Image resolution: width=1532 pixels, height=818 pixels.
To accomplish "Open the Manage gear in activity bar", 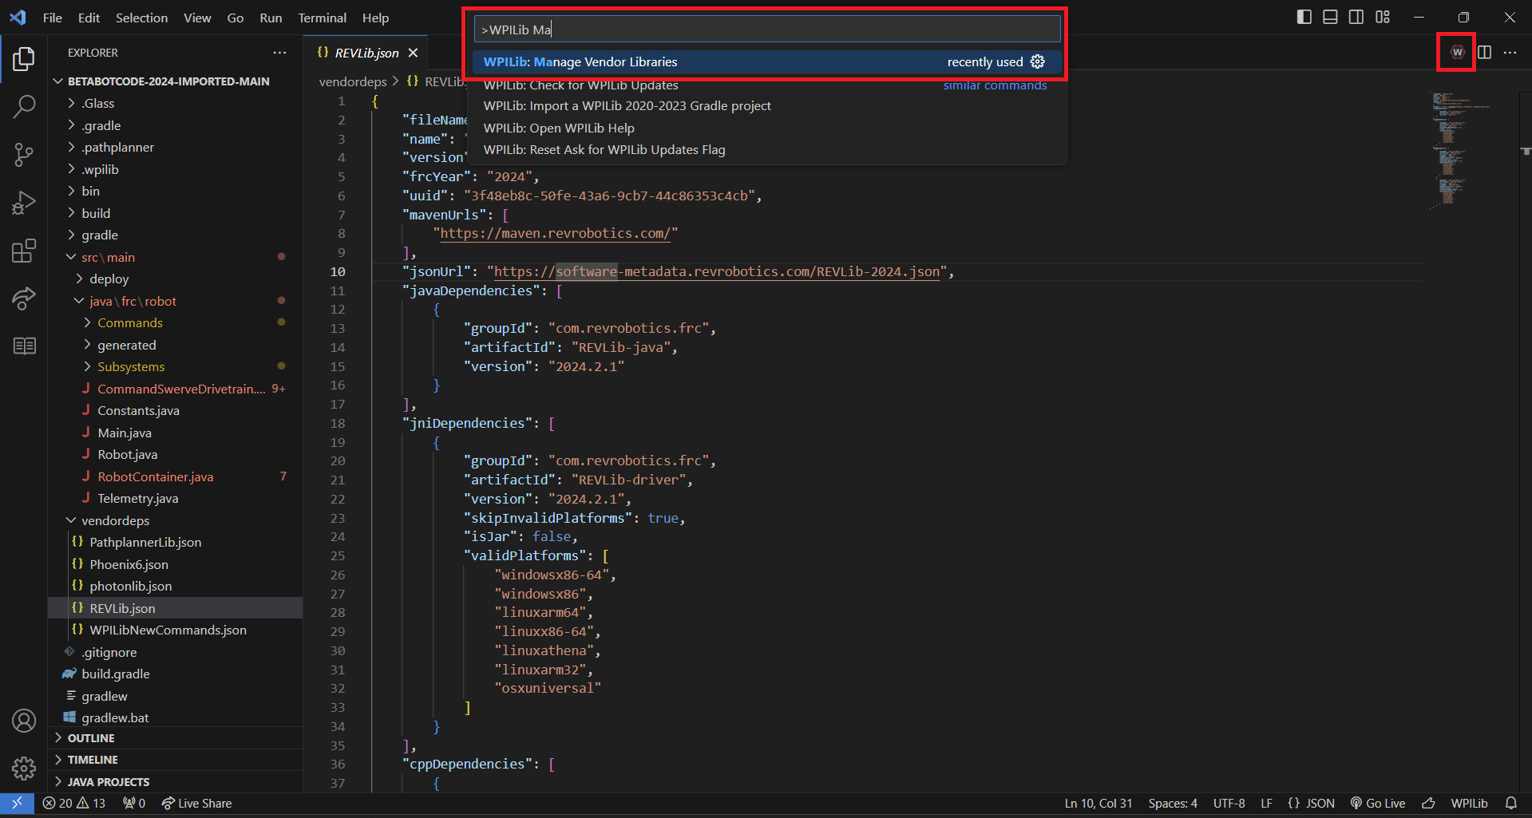I will (24, 769).
